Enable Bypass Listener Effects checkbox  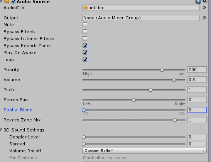point(85,39)
